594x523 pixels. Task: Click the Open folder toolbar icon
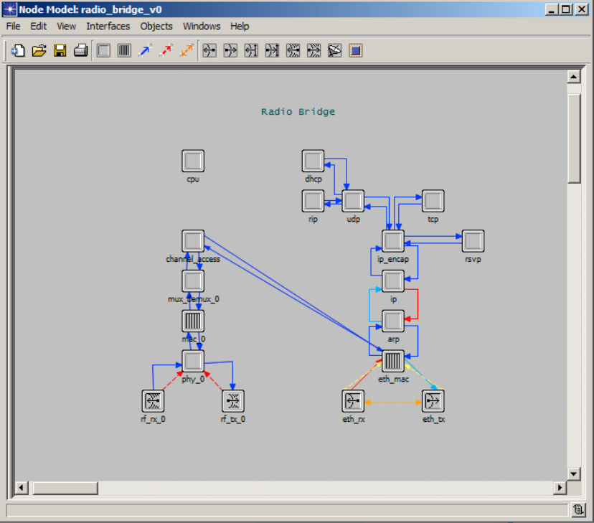point(39,50)
